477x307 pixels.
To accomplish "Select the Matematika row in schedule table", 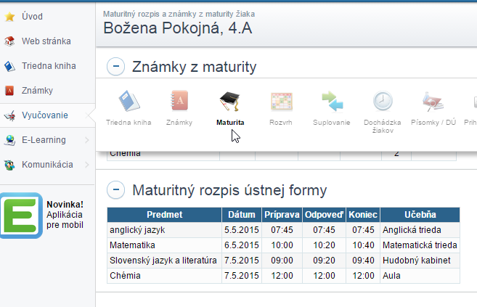I will coord(283,245).
